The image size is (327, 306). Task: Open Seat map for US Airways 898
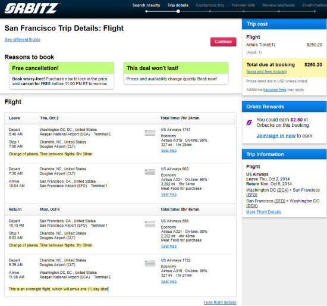click(169, 246)
